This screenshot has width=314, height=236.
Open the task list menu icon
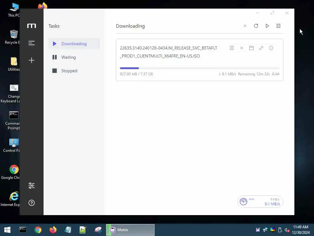point(32,43)
